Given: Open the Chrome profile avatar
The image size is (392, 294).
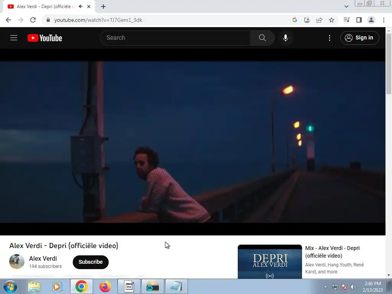Looking at the screenshot, I should click(371, 20).
